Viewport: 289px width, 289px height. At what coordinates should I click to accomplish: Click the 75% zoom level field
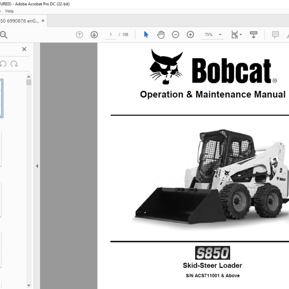(x=208, y=35)
